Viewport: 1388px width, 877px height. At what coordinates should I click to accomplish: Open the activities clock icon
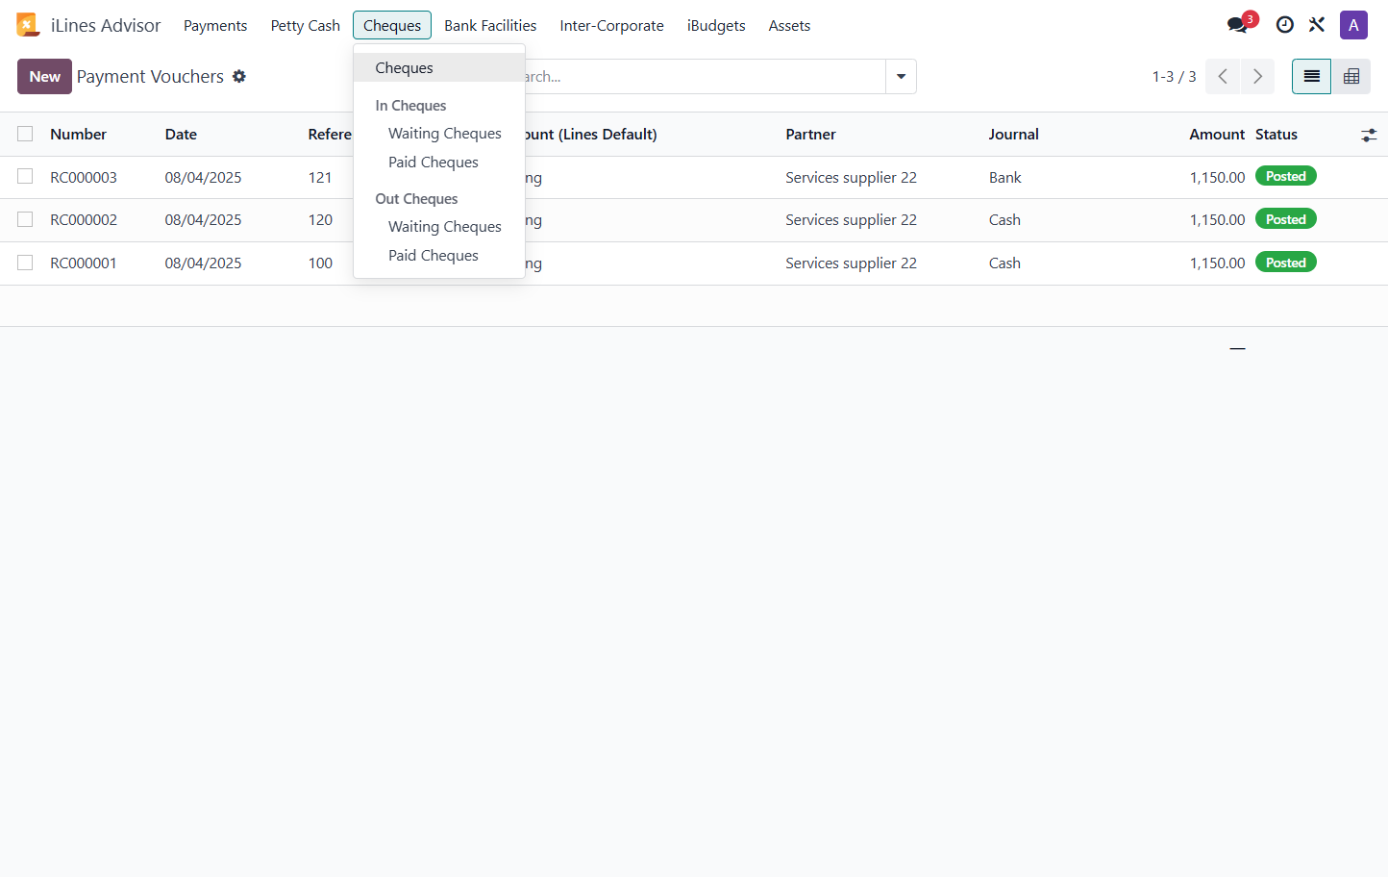point(1284,25)
